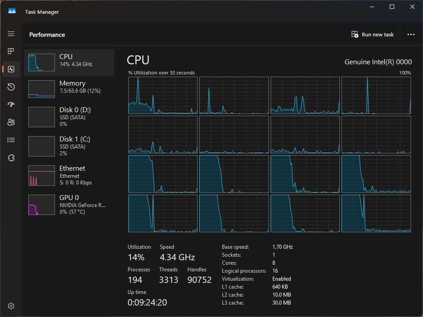Viewport: 423px width, 317px height.
Task: Open the three-dot more options menu
Action: click(x=411, y=35)
